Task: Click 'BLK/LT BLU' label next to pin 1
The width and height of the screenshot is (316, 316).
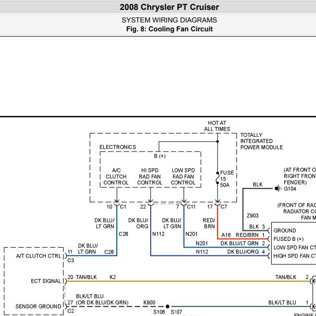Action: 282,302
